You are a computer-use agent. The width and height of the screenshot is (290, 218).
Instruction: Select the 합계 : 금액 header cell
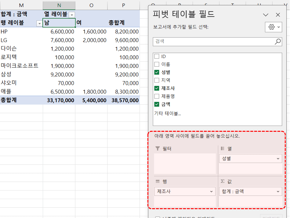(21, 14)
